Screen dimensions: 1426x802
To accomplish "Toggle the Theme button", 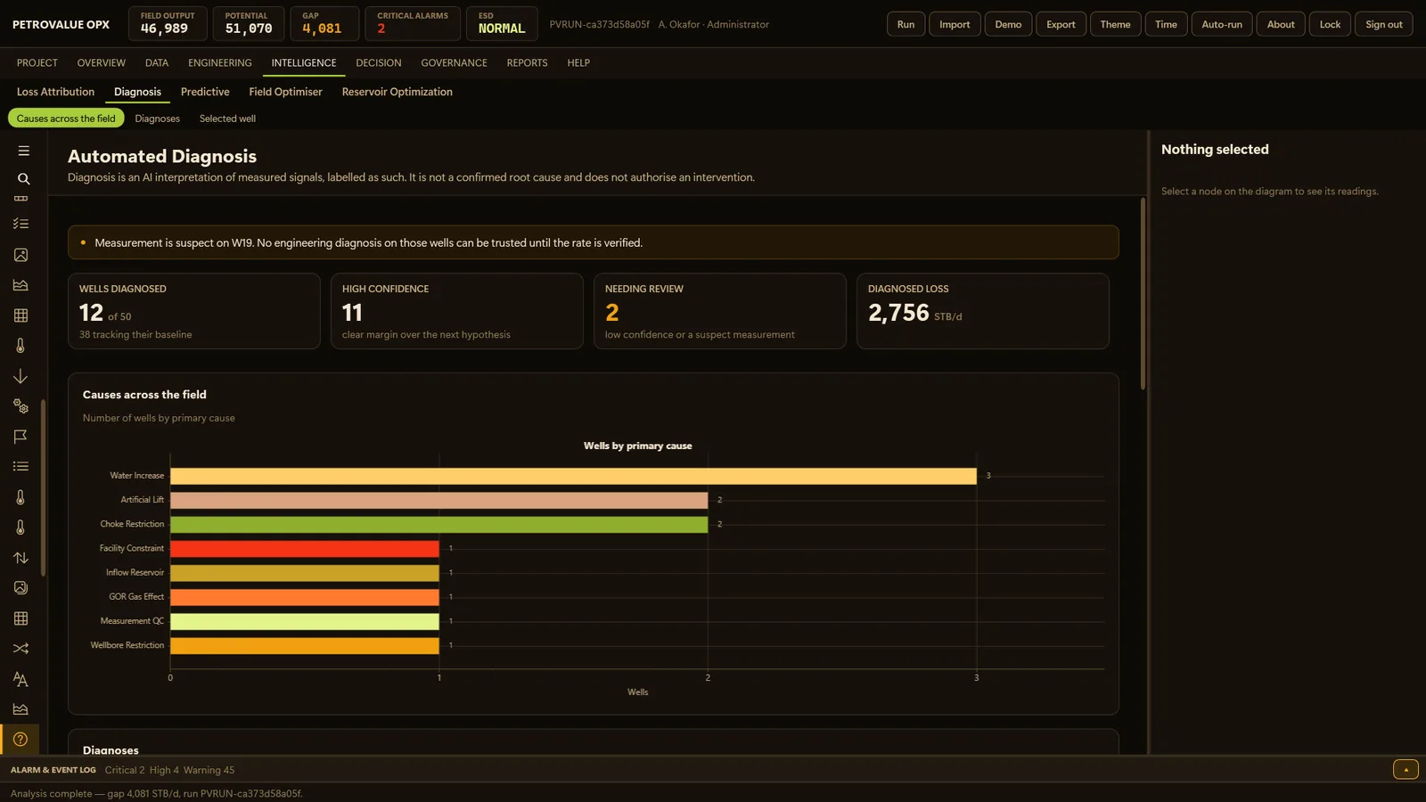I will pos(1115,24).
